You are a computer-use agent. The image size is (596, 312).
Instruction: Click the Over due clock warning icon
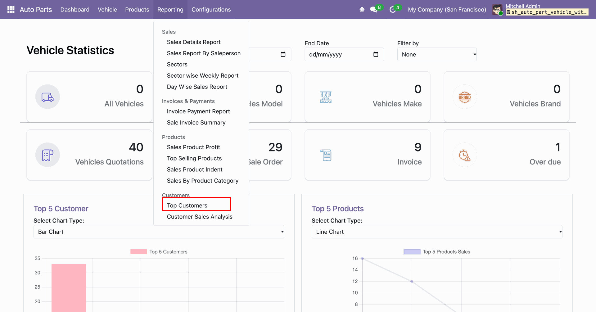click(465, 155)
